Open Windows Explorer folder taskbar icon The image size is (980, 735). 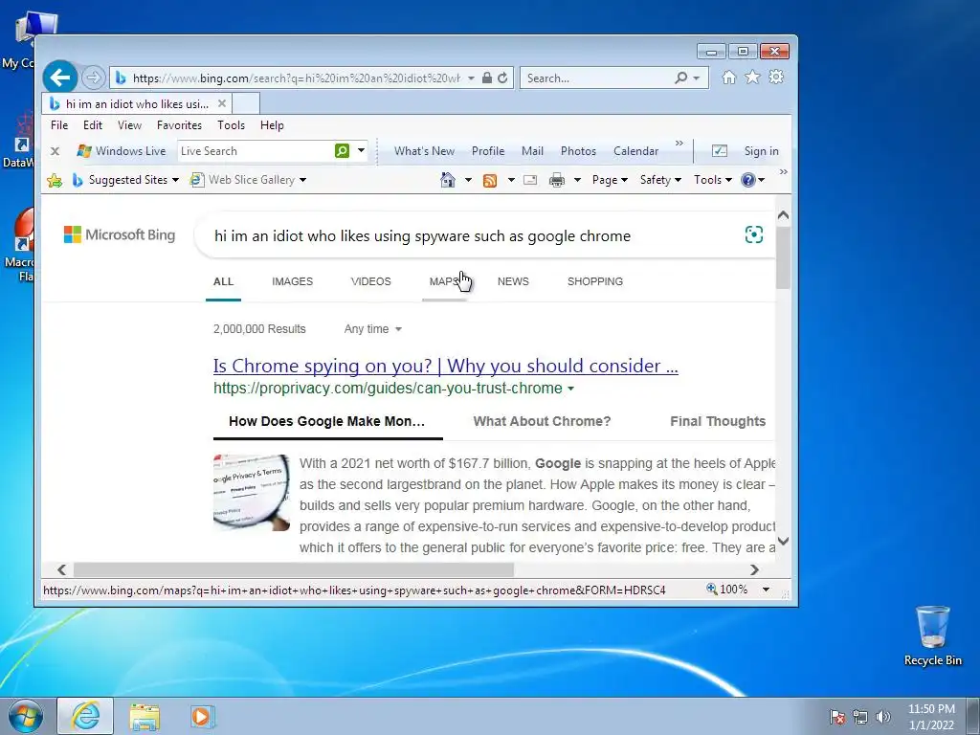pyautogui.click(x=145, y=716)
